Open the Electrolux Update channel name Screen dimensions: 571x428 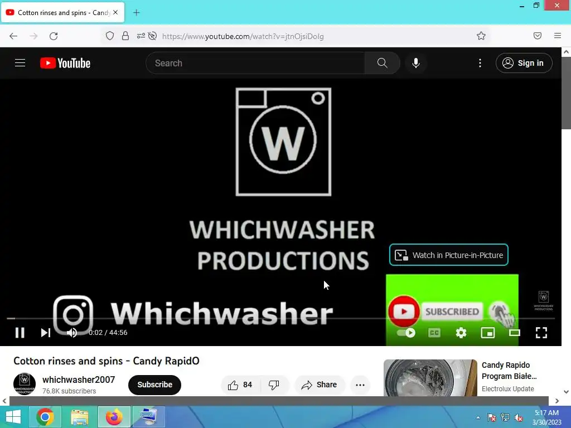pyautogui.click(x=507, y=388)
